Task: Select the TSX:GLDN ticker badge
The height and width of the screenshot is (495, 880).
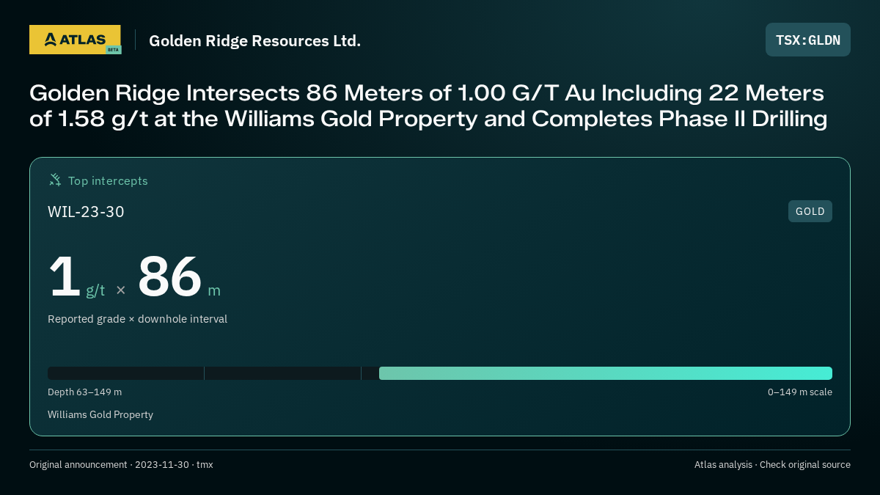Action: [x=807, y=40]
